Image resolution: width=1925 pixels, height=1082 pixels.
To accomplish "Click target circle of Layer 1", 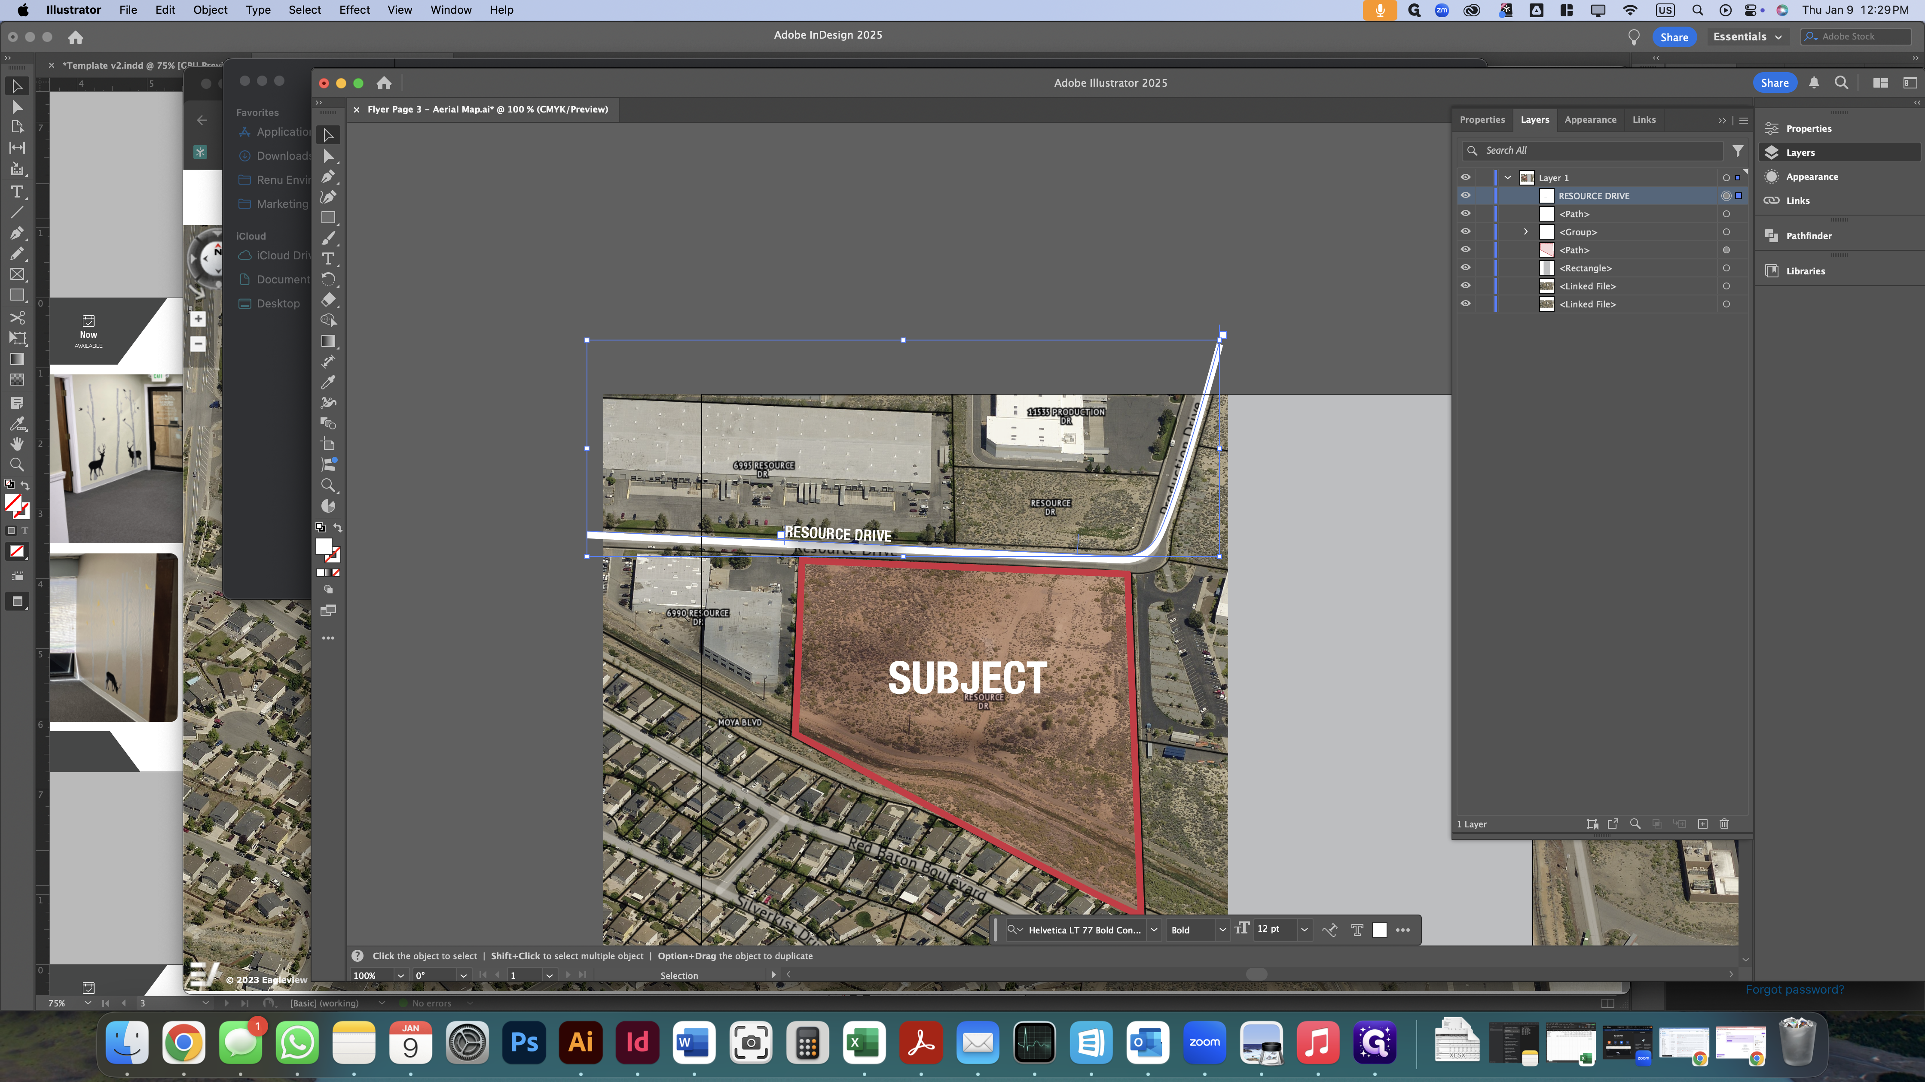I will [1726, 178].
